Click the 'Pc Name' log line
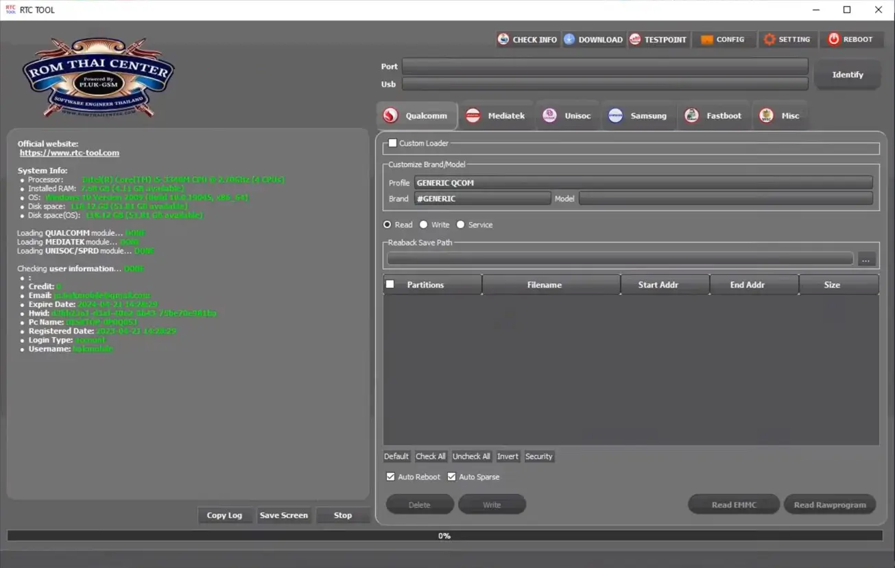 tap(83, 322)
